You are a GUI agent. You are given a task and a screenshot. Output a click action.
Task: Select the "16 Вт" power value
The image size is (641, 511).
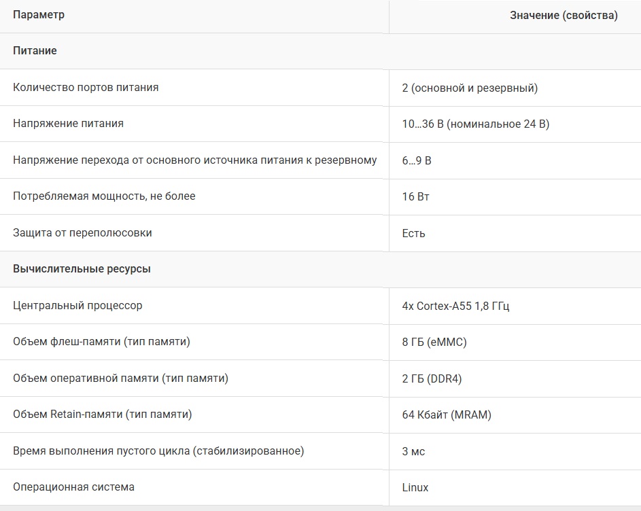tap(415, 196)
